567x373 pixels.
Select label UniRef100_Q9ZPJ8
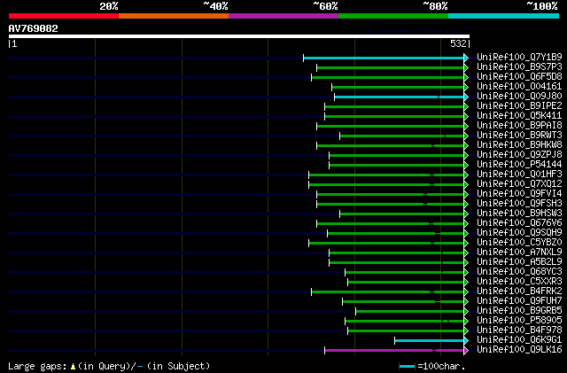[x=519, y=154]
